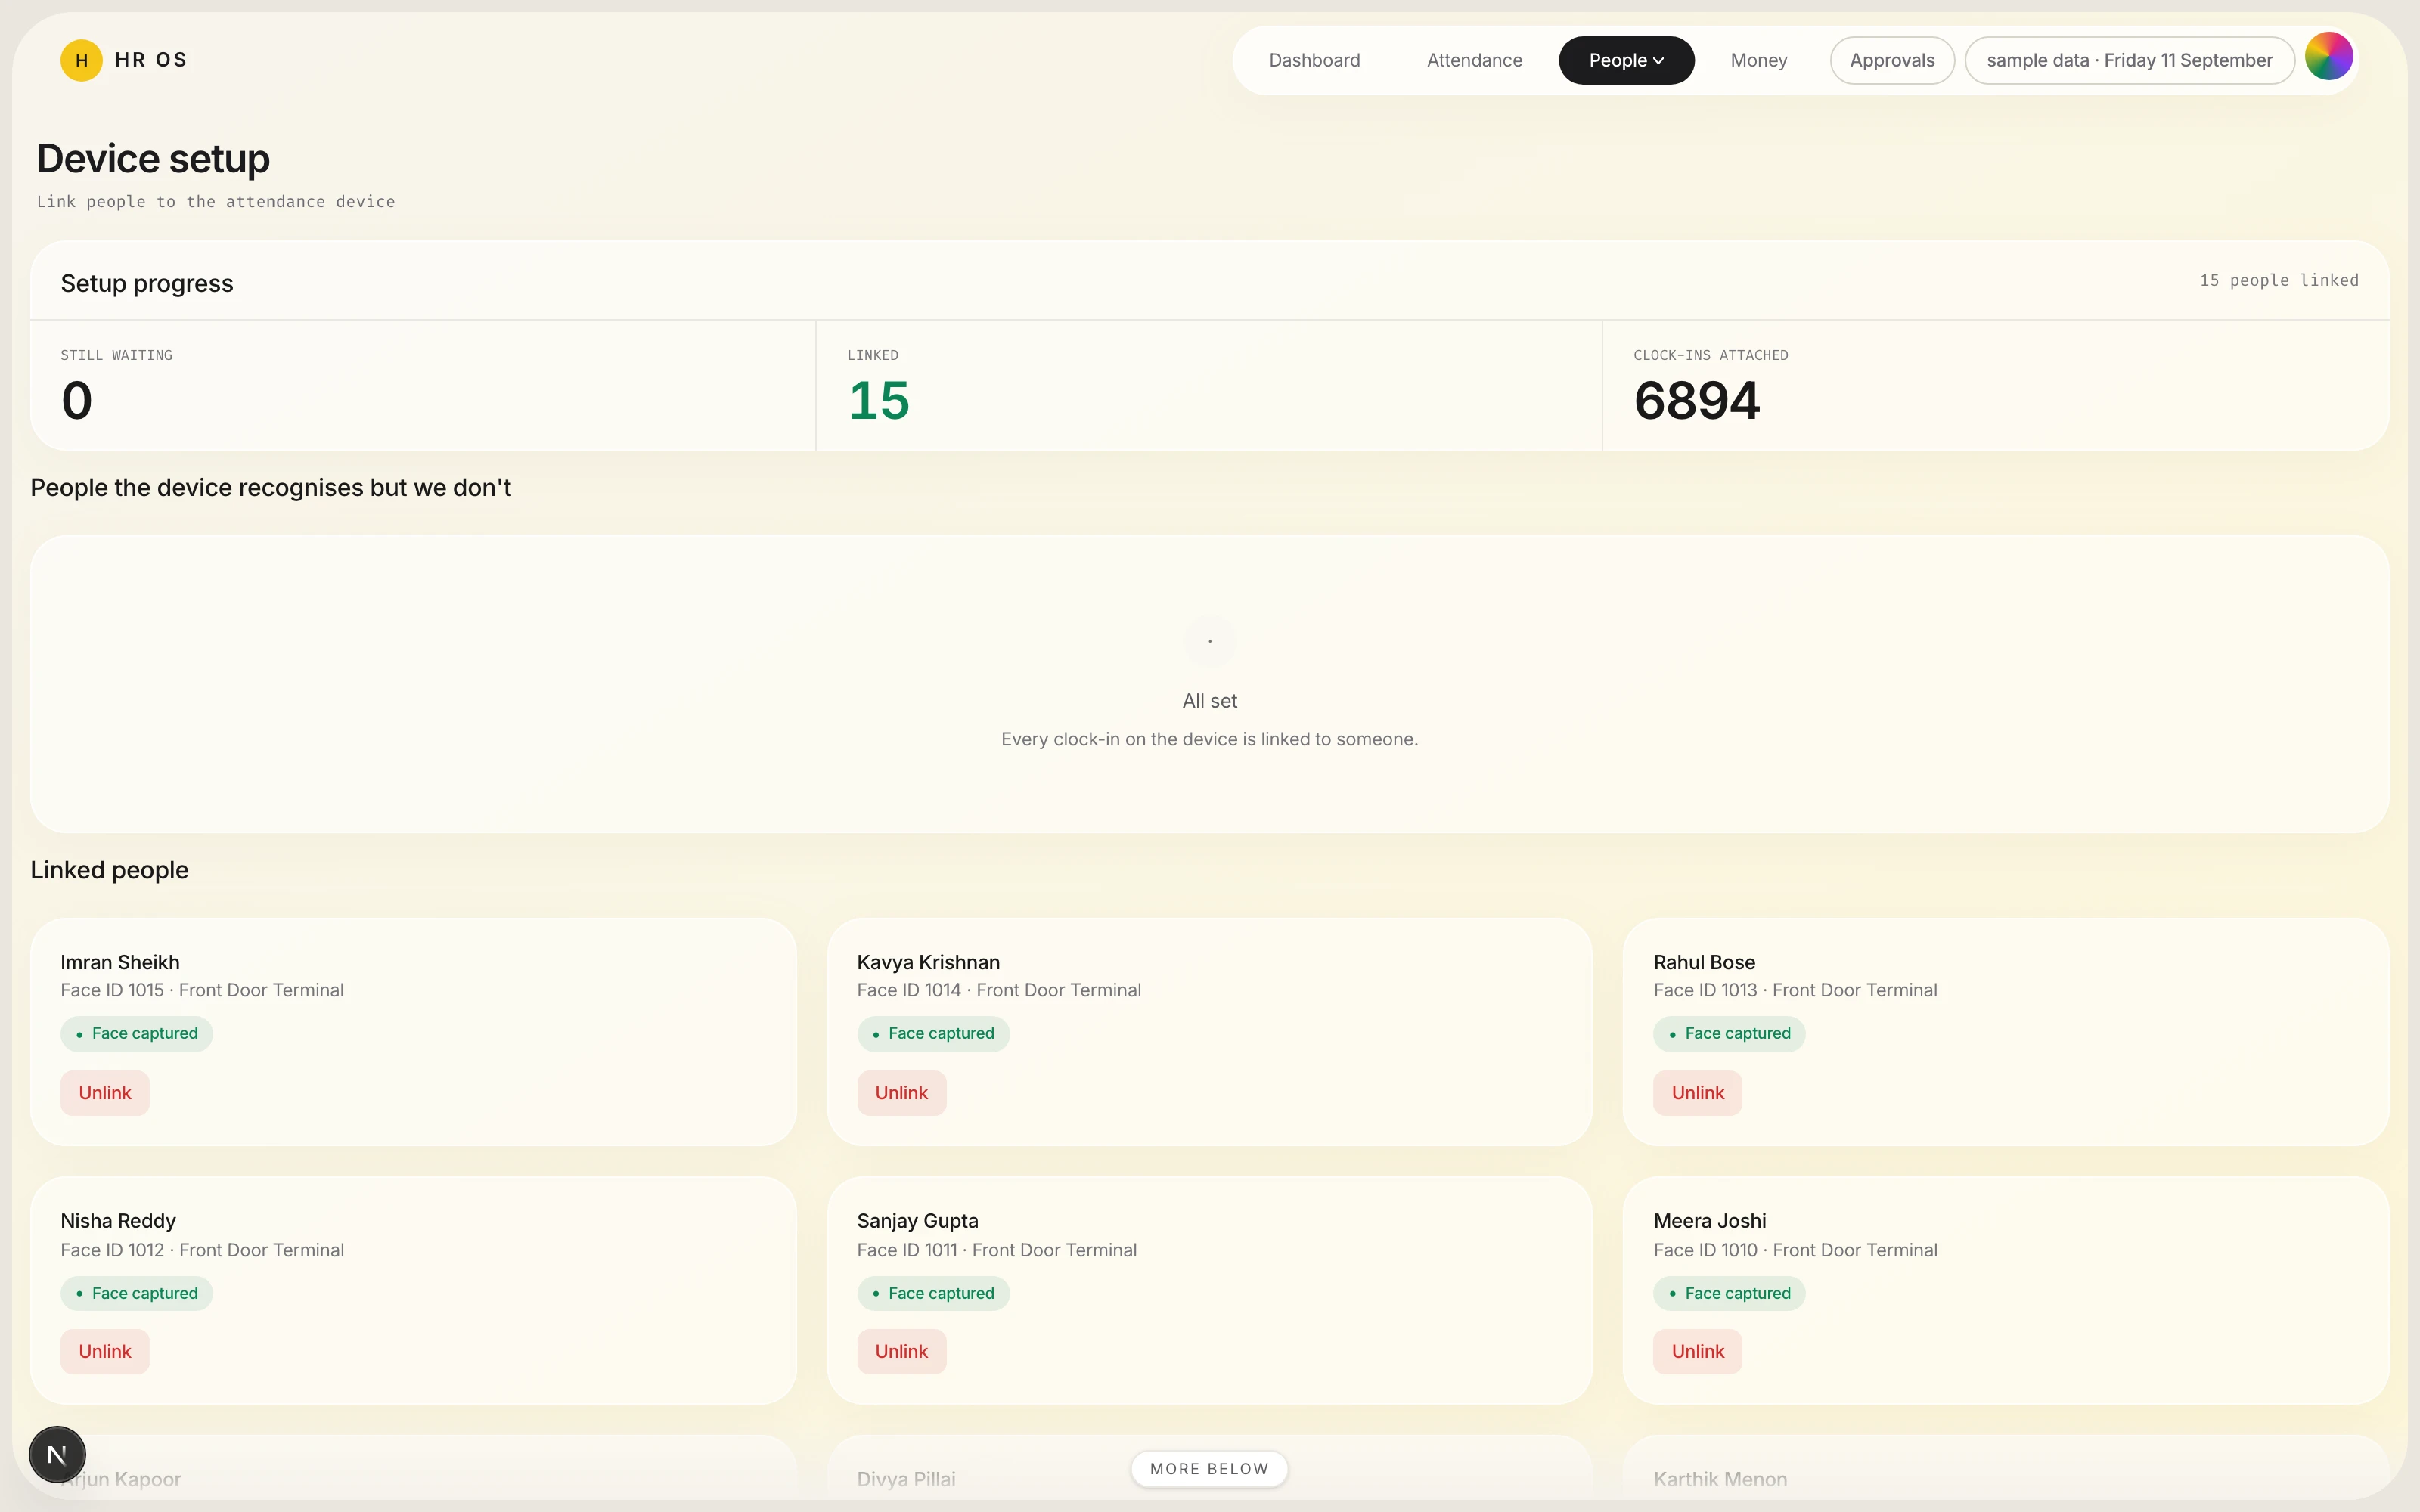The height and width of the screenshot is (1512, 2420).
Task: Click the yellow HR OS logo icon
Action: 81,60
